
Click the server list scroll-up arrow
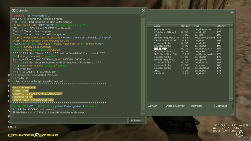(x=231, y=26)
